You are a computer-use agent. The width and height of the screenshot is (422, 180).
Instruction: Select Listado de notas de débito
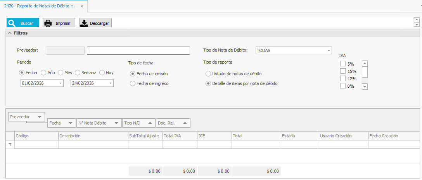coord(208,74)
